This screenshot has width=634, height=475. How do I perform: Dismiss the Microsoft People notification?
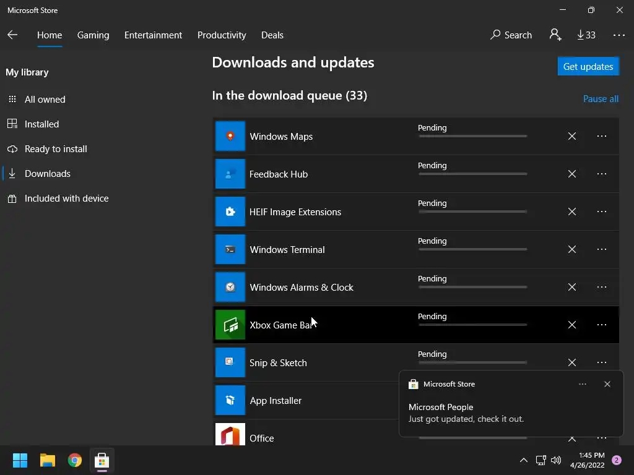click(x=607, y=384)
